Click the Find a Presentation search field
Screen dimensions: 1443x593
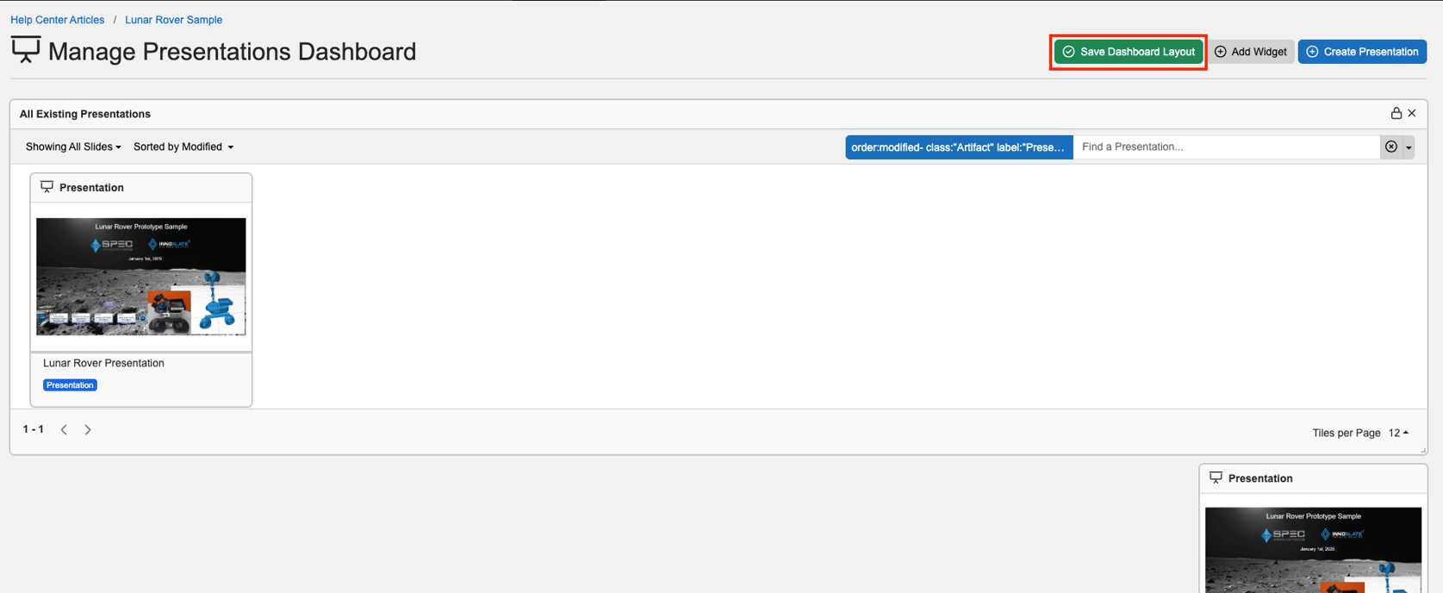point(1226,147)
